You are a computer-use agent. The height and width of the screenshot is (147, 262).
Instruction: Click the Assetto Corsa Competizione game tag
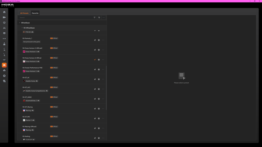click(x=35, y=91)
